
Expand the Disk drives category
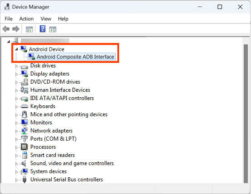pos(16,66)
